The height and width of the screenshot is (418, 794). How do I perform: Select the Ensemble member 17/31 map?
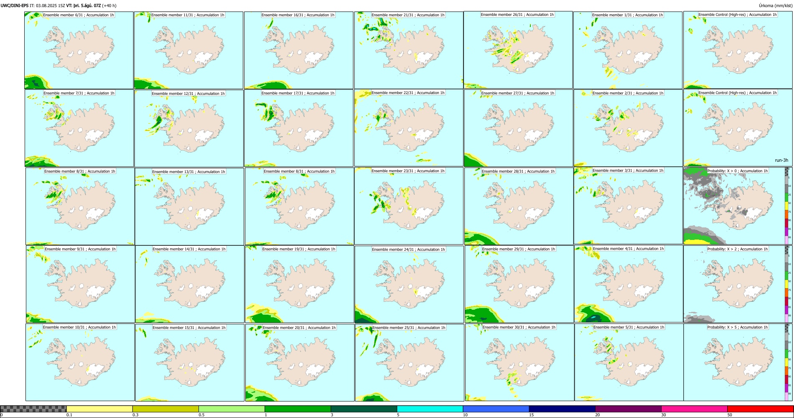299,128
